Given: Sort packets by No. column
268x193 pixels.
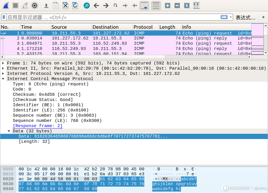Looking at the screenshot, I should tap(10, 27).
